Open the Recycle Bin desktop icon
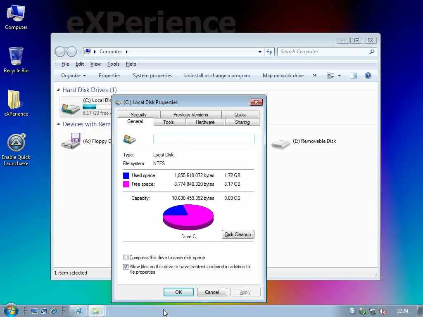 click(x=16, y=60)
